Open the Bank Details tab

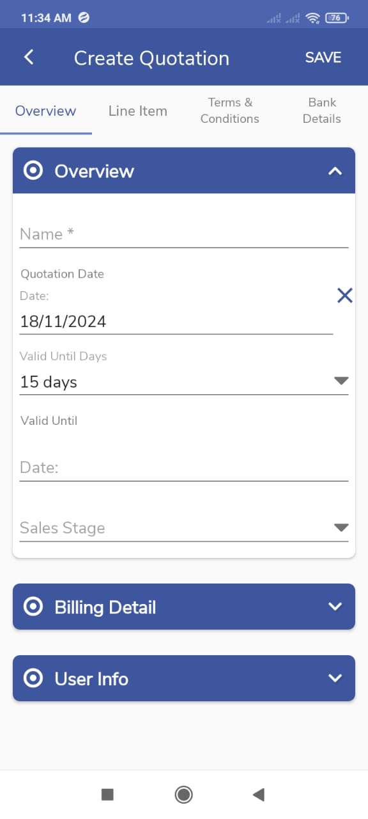(x=322, y=111)
